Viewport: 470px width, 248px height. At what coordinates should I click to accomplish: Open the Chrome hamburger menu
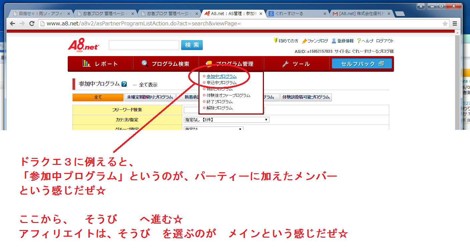pos(455,23)
